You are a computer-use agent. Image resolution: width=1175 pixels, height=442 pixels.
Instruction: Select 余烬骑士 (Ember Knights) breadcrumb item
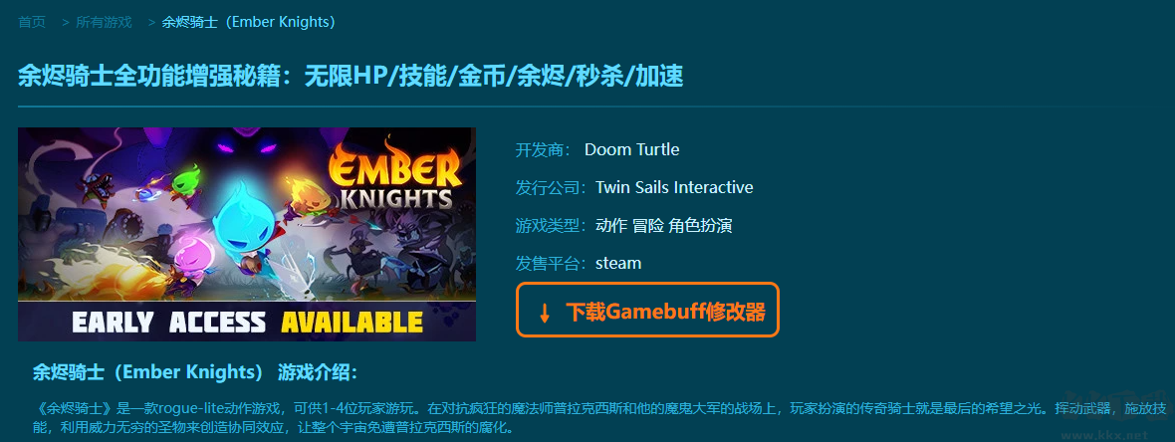coord(249,23)
